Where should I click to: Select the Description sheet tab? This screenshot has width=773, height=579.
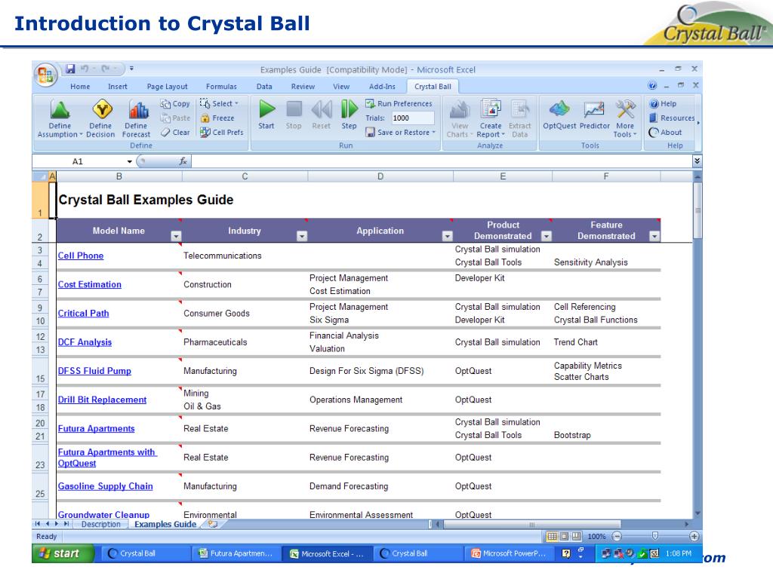101,525
